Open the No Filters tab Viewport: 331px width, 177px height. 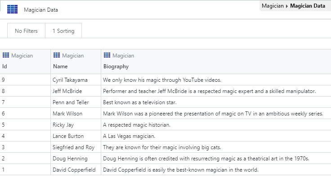pos(26,31)
